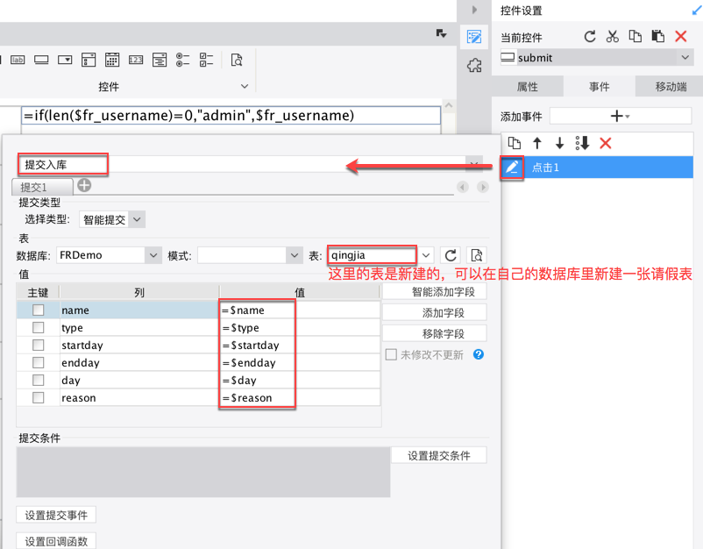Switch to the 移动端 tab

click(x=671, y=87)
